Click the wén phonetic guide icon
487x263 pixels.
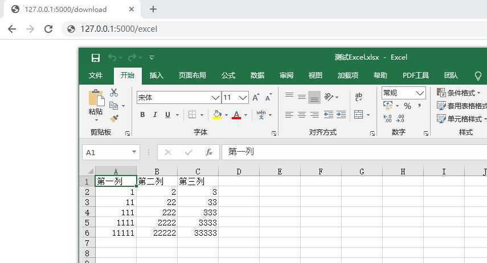coord(261,115)
